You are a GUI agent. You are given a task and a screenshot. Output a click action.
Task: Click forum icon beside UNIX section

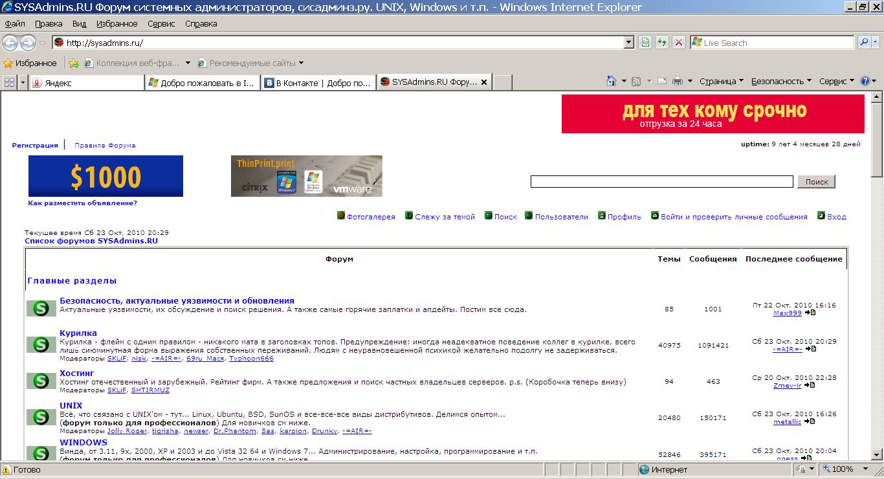click(41, 418)
